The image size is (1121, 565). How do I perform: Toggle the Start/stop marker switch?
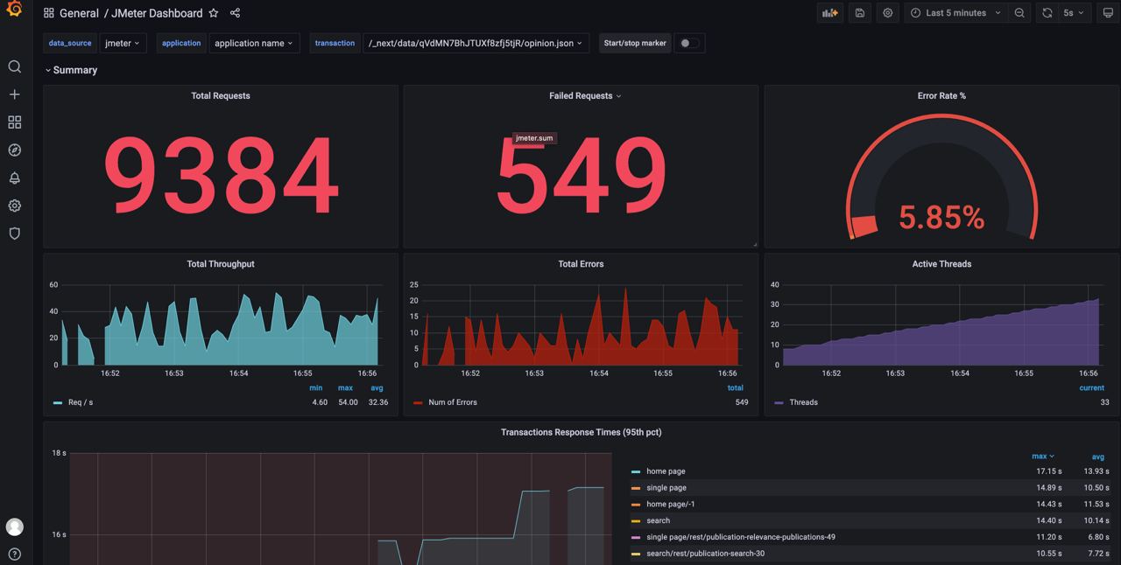point(689,43)
